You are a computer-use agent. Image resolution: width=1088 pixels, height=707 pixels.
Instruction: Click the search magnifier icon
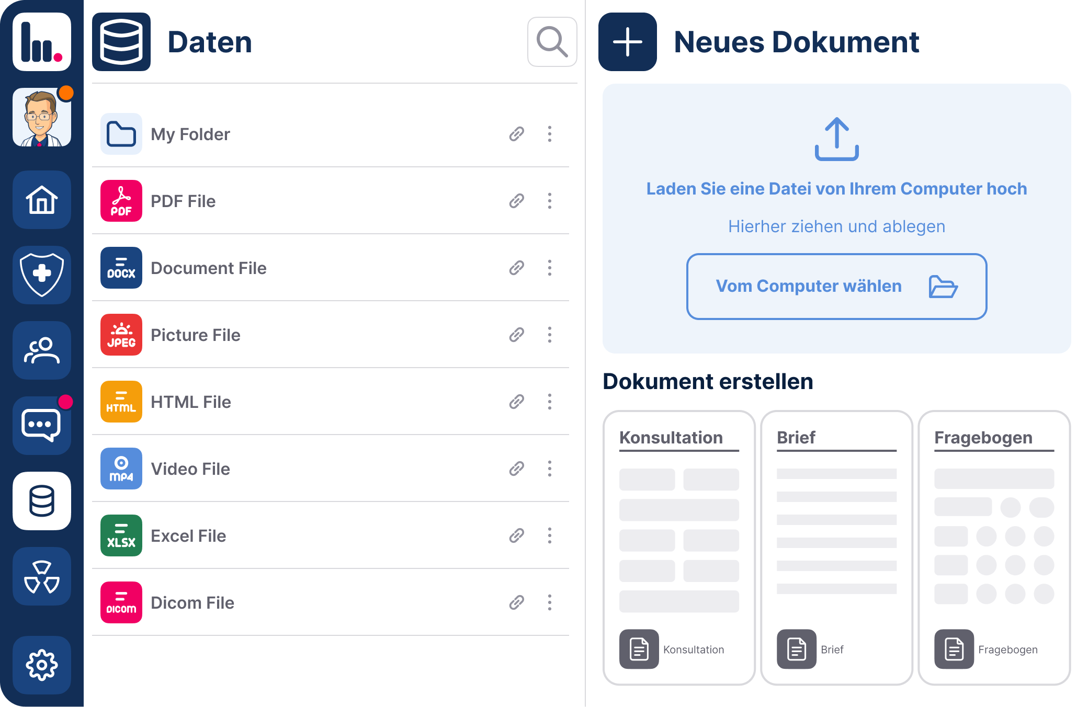coord(552,42)
